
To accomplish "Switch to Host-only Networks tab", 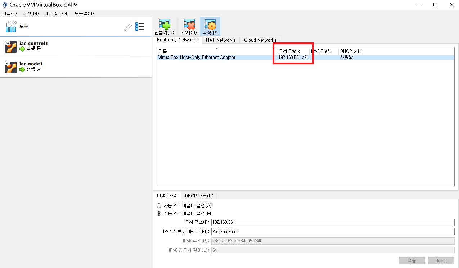I will [177, 40].
